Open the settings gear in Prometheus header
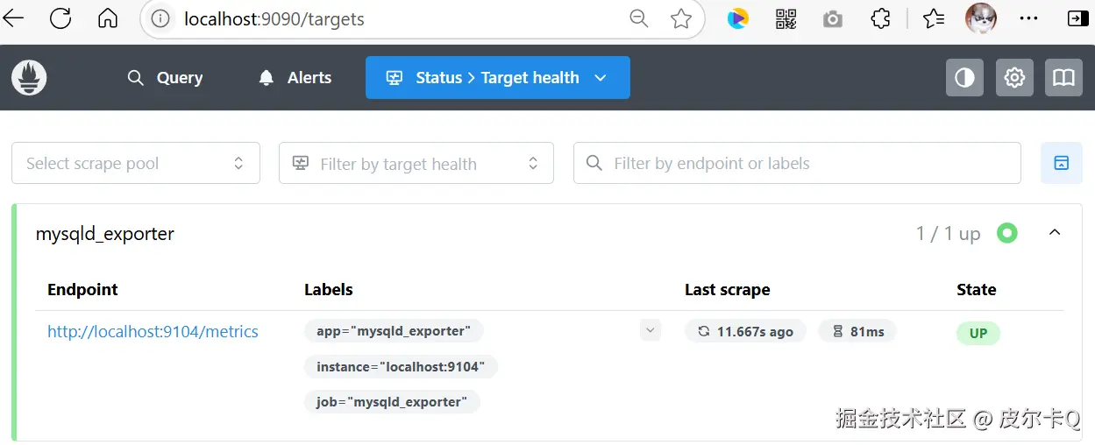The width and height of the screenshot is (1095, 445). 1014,78
